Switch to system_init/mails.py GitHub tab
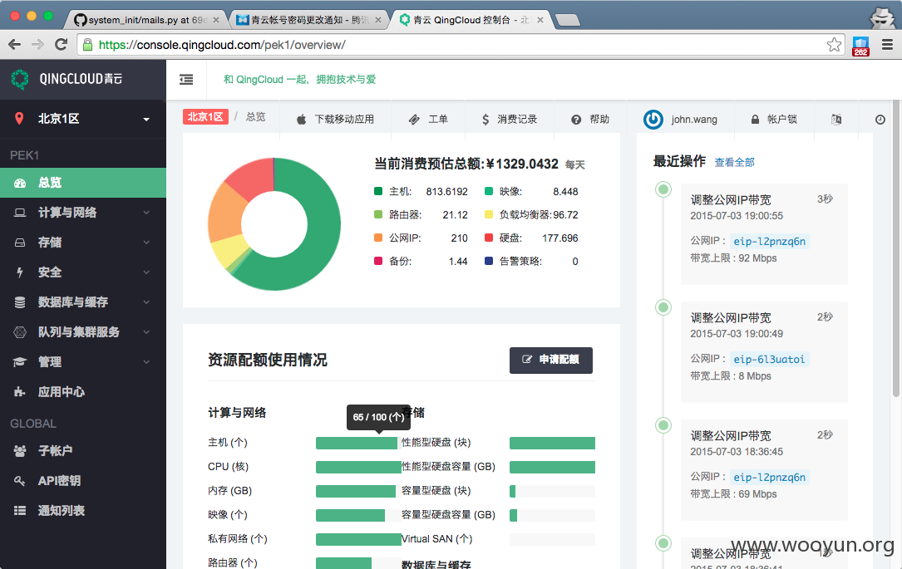902x569 pixels. pyautogui.click(x=145, y=20)
